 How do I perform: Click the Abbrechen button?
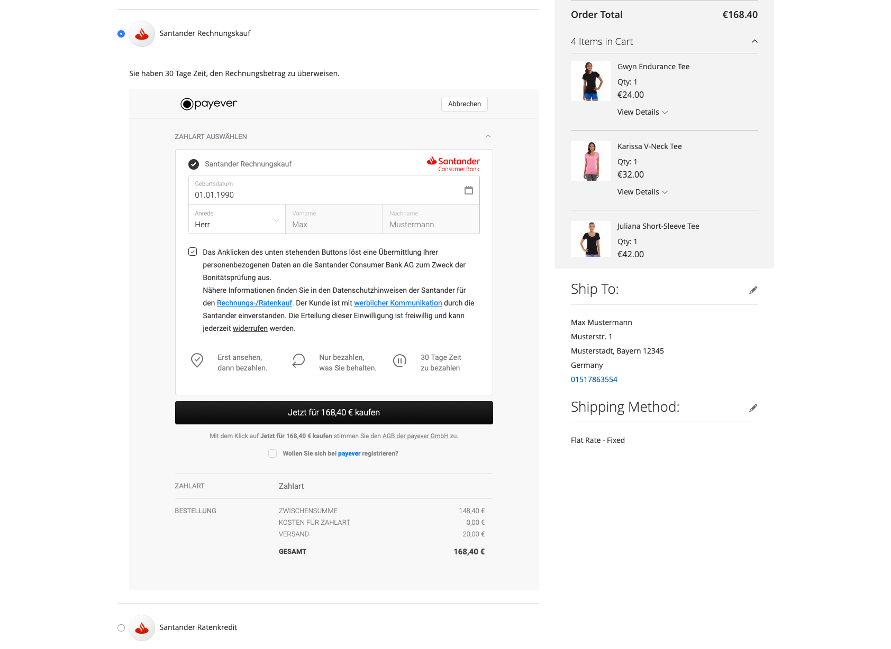[x=465, y=104]
